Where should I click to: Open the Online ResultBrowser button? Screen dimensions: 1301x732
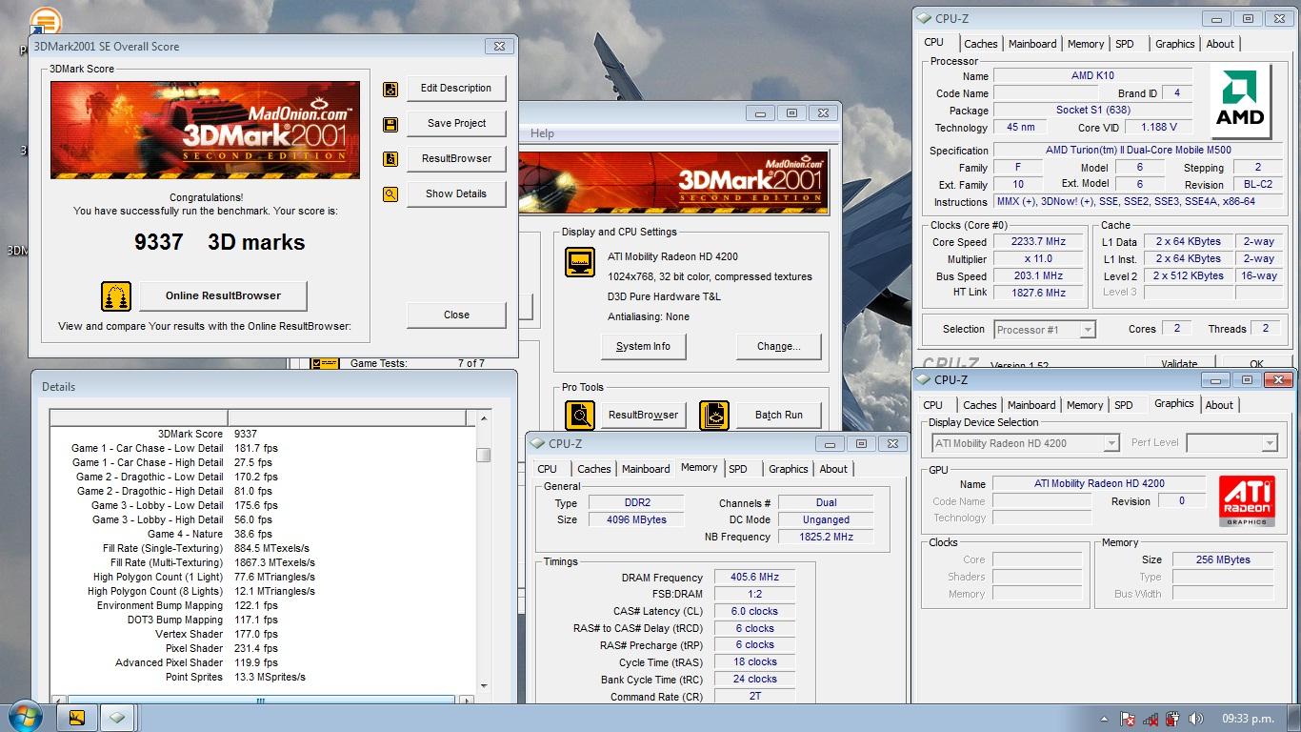224,296
